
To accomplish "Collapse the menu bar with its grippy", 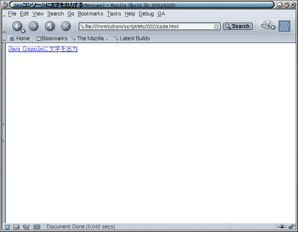I will click(x=4, y=14).
